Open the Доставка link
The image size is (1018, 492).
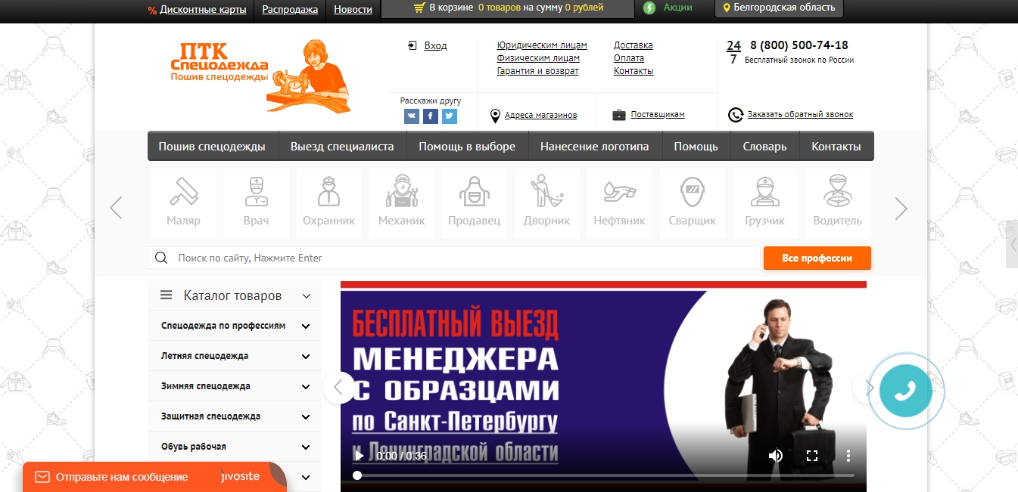click(x=634, y=45)
